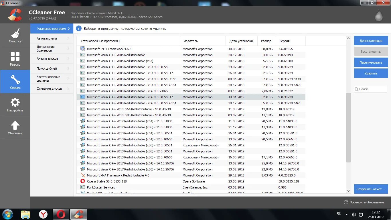Screen dimensions: 391x220
Task: Click the pear icon in the header
Action: click(x=379, y=15)
